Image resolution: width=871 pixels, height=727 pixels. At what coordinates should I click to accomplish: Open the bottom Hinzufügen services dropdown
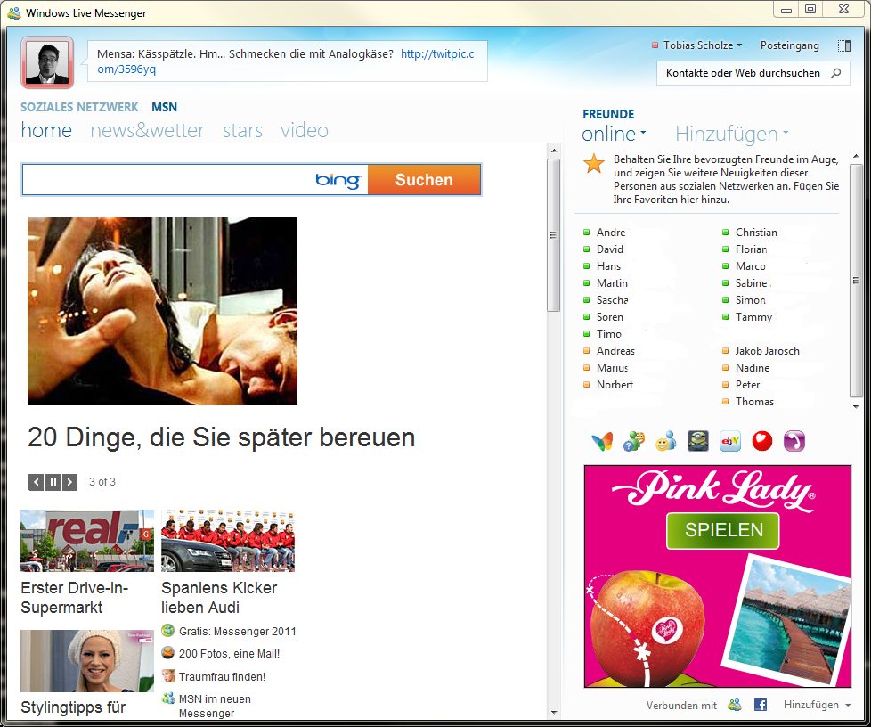(x=817, y=705)
